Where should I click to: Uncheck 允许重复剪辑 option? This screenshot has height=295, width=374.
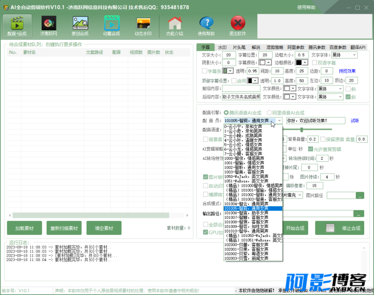pyautogui.click(x=311, y=149)
